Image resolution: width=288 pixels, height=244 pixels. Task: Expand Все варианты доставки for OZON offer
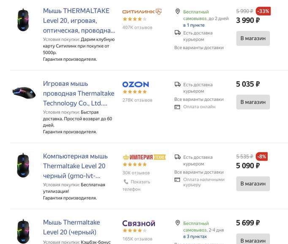[x=199, y=99]
